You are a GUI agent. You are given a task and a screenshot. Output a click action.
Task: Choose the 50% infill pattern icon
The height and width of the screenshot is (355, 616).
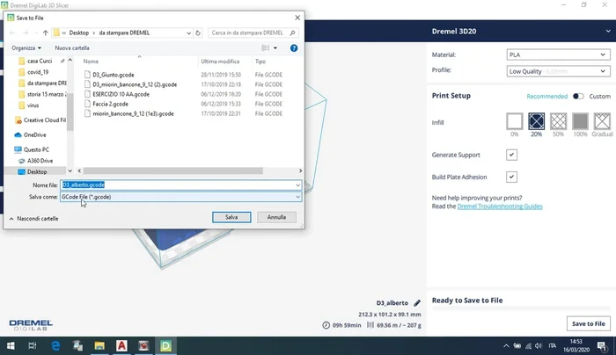[558, 122]
